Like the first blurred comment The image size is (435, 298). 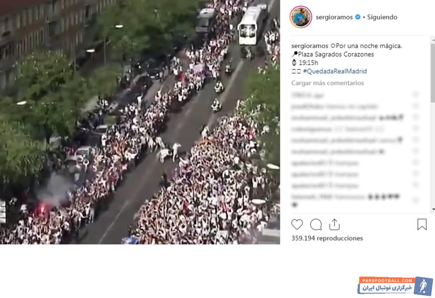coord(415,95)
